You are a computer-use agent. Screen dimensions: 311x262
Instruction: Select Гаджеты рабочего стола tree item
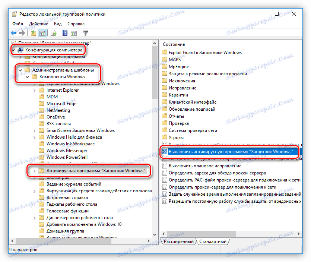(x=72, y=204)
